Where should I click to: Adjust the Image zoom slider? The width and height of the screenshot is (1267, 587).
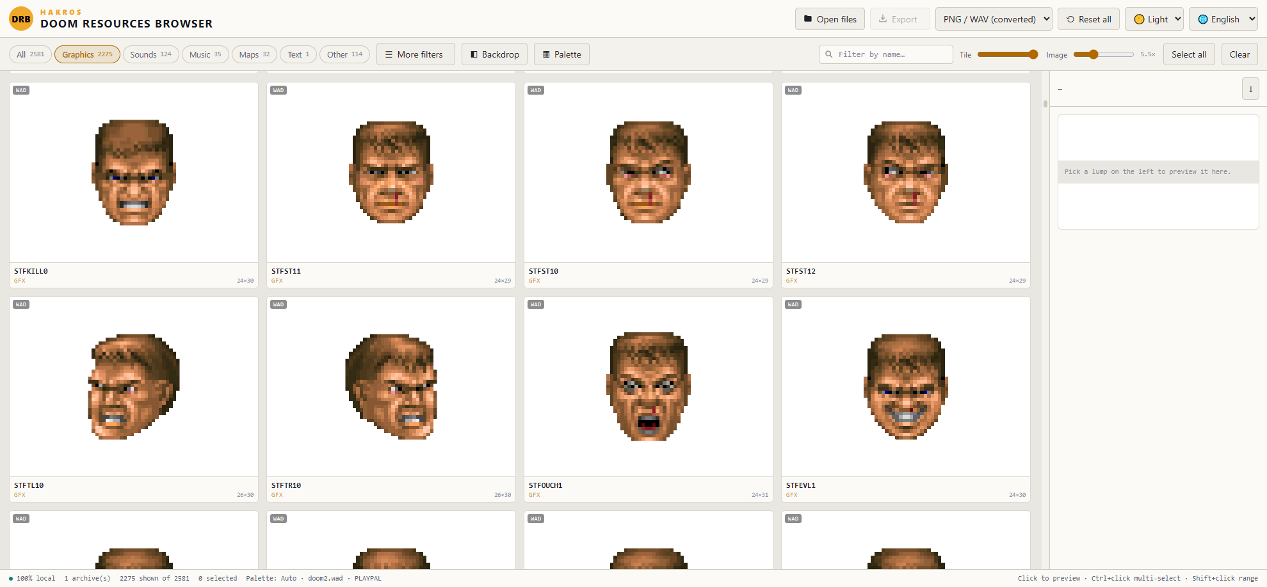coord(1103,54)
